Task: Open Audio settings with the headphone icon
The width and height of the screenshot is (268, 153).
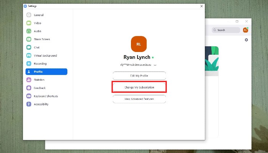Action: 37,31
